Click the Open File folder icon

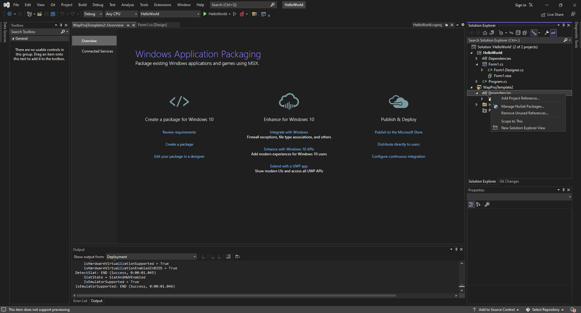pos(39,14)
